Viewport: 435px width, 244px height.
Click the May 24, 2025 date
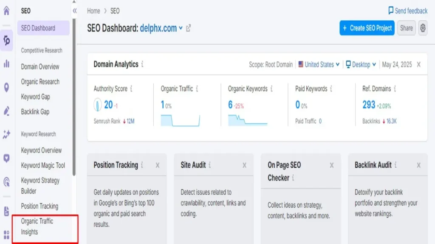click(x=397, y=64)
